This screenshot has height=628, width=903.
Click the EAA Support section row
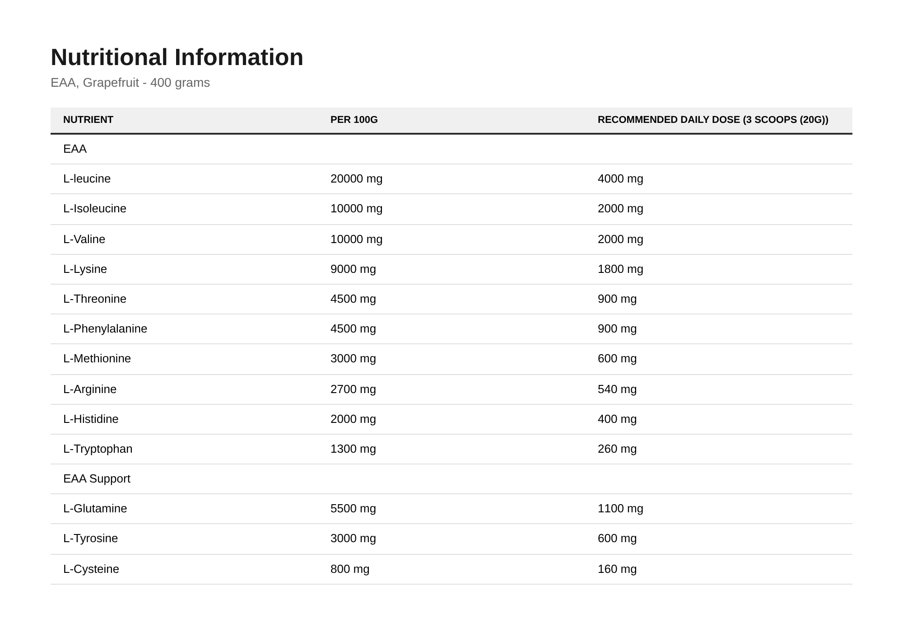click(451, 479)
